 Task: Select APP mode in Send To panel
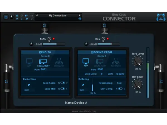[x=29, y=62]
